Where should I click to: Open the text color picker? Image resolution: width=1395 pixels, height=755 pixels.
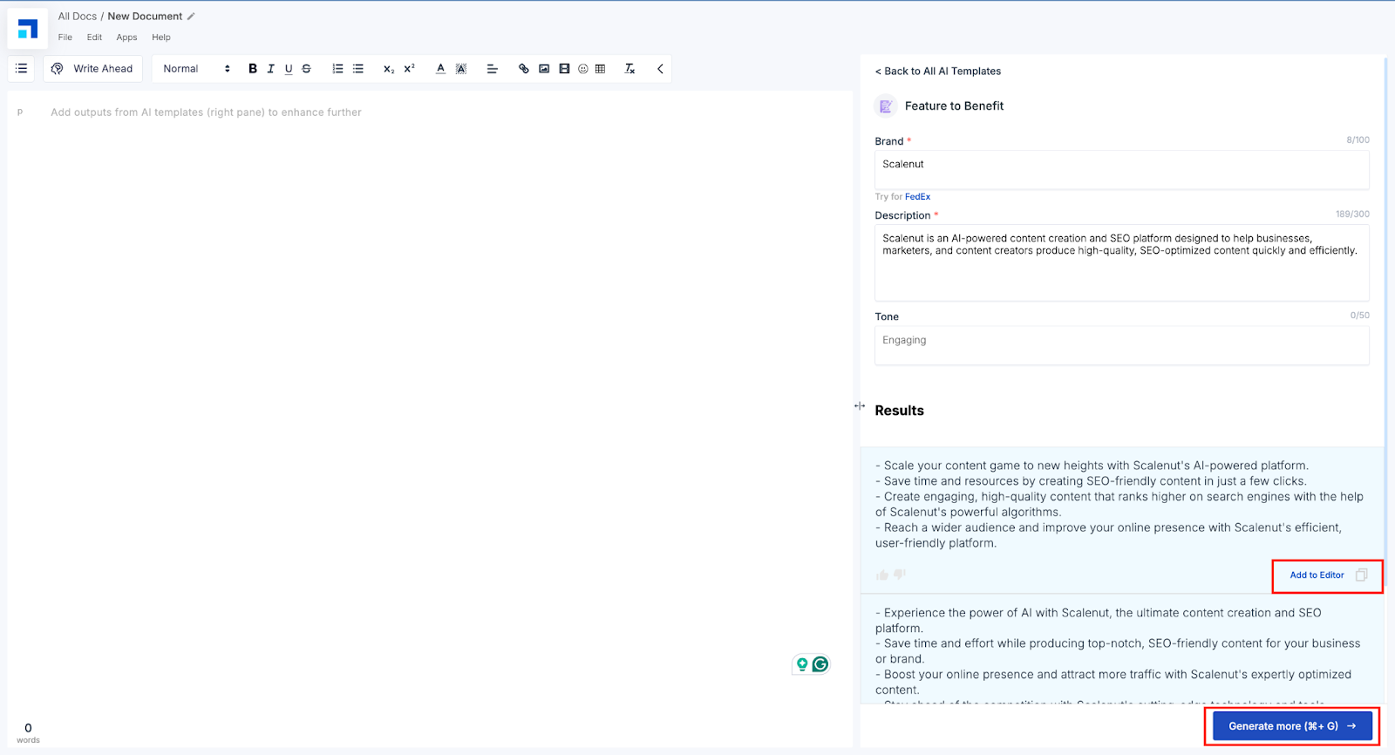(x=440, y=69)
